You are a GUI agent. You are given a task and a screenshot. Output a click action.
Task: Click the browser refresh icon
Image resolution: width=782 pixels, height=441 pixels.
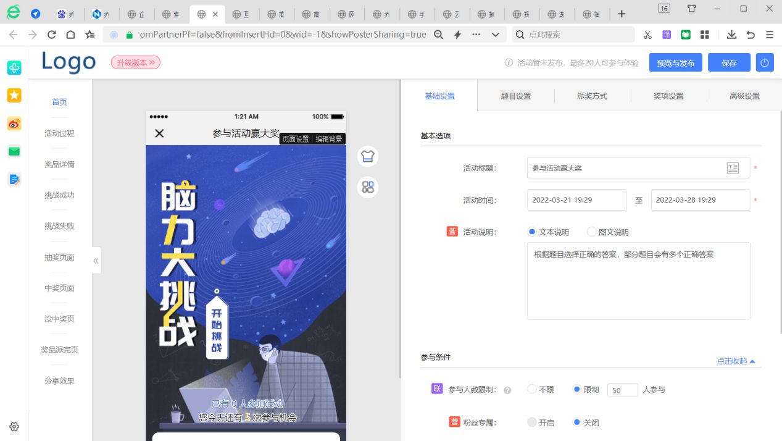52,35
